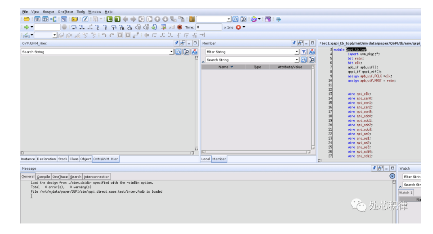Open the Search String dropdown in OVM/UVM_Hier. panel
This screenshot has width=433, height=234.
tap(171, 52)
